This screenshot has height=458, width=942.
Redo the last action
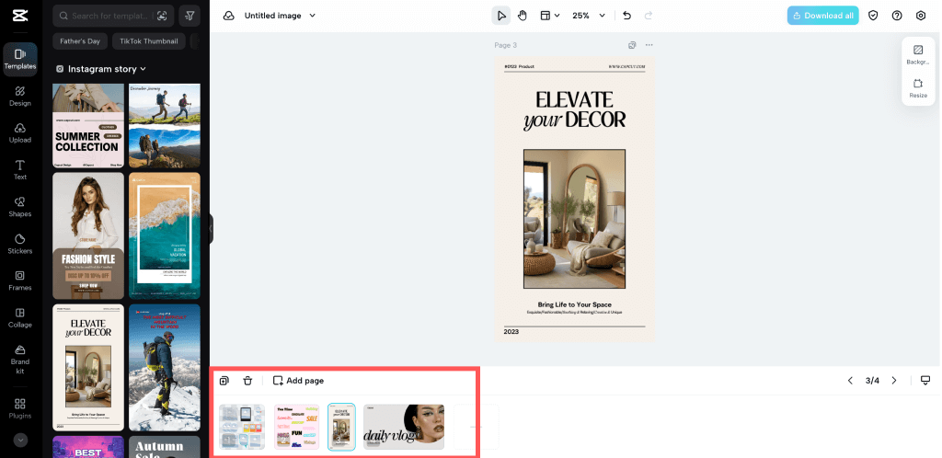pos(649,17)
